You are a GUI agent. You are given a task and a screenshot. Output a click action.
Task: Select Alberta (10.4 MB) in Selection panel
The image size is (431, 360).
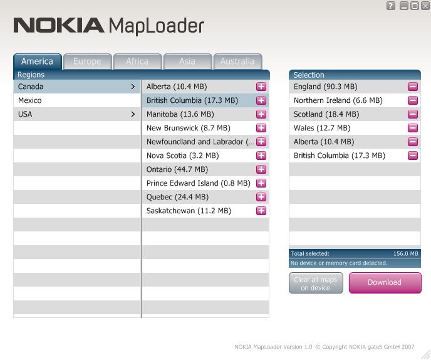coord(355,142)
